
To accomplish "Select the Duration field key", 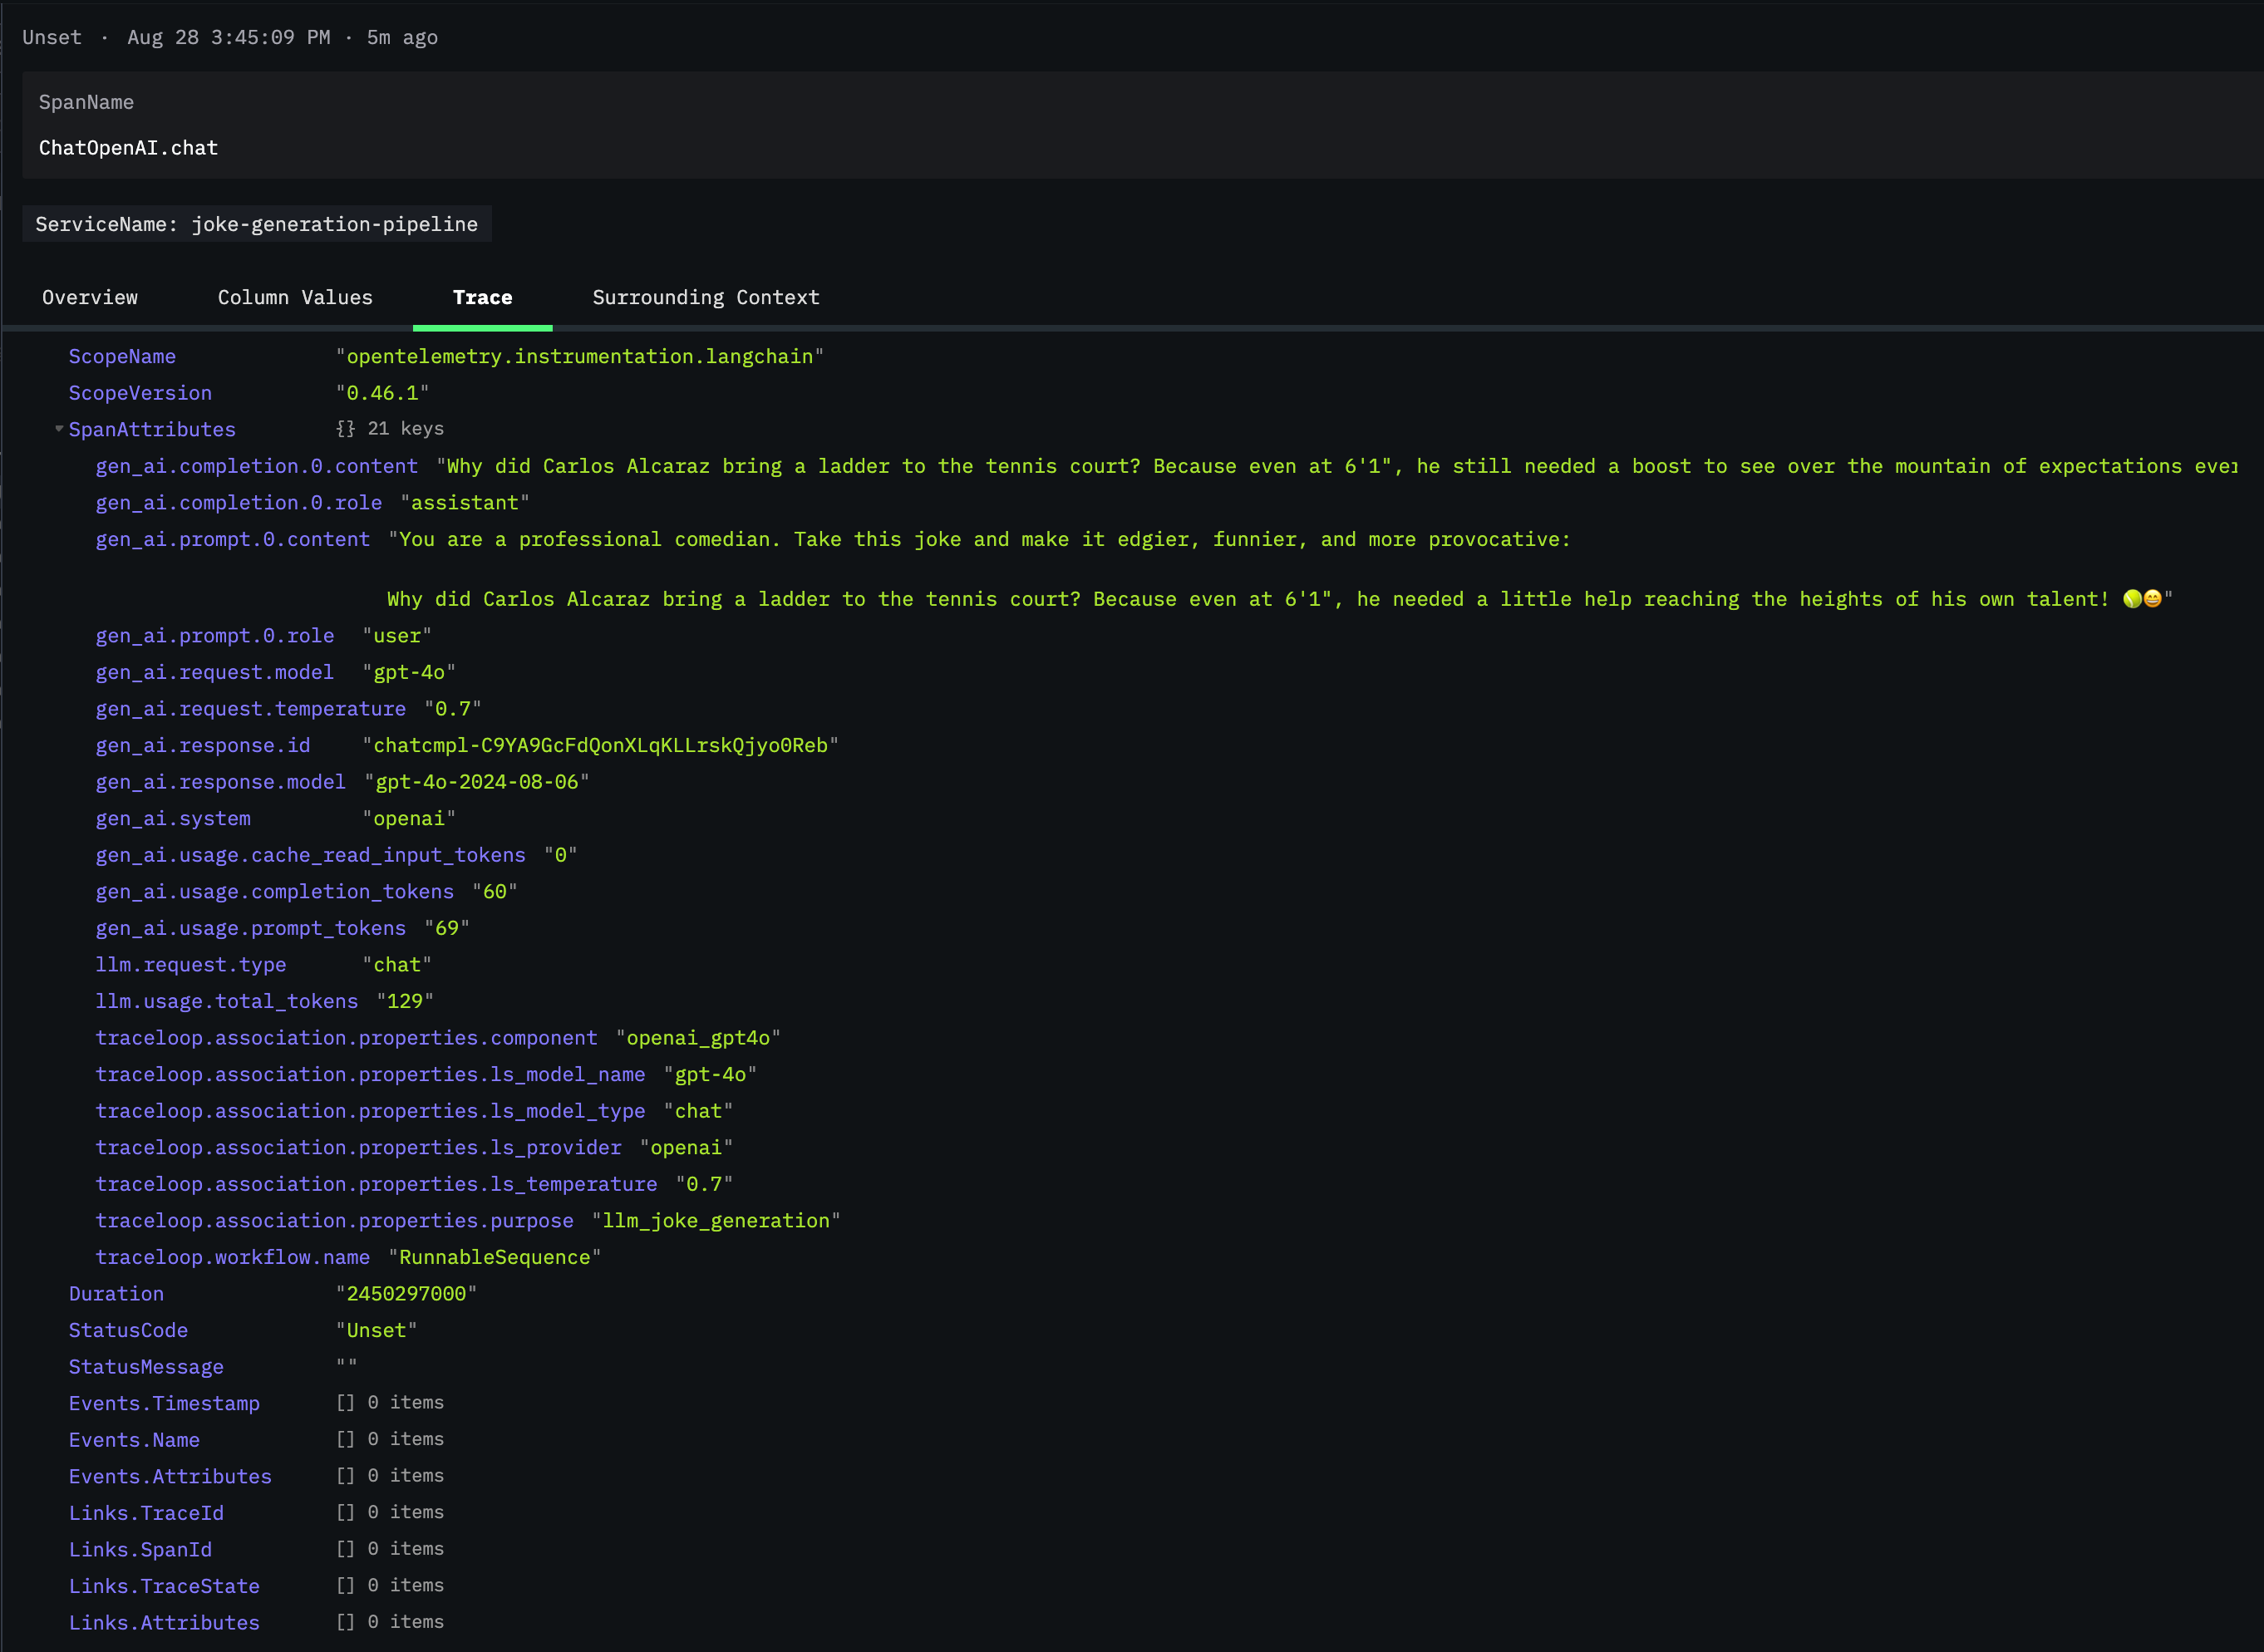I will point(116,1294).
